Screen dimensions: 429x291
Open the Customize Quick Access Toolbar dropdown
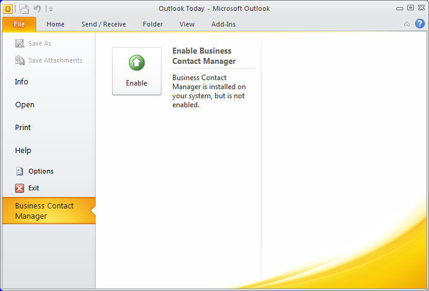(51, 10)
